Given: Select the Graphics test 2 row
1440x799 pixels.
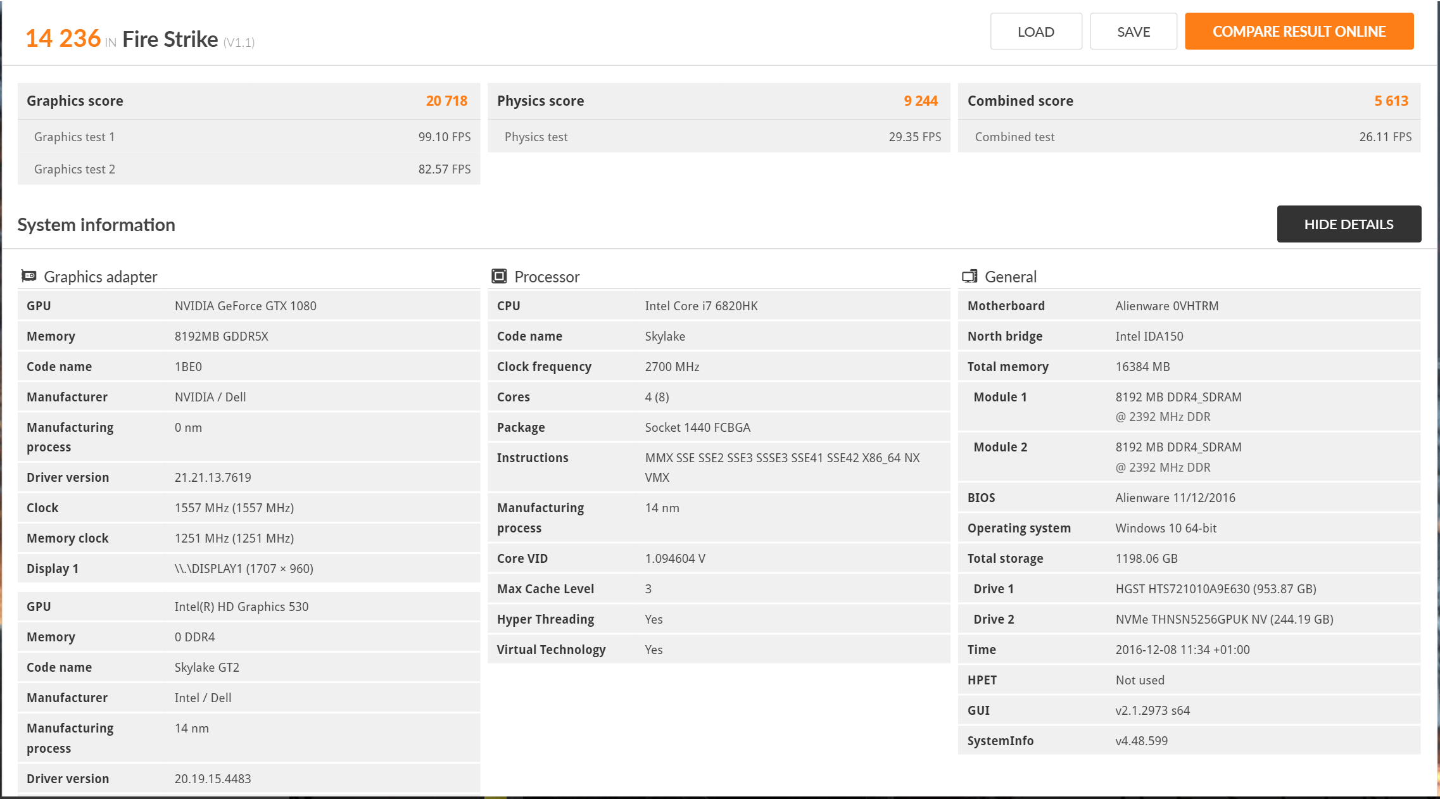Looking at the screenshot, I should click(248, 169).
